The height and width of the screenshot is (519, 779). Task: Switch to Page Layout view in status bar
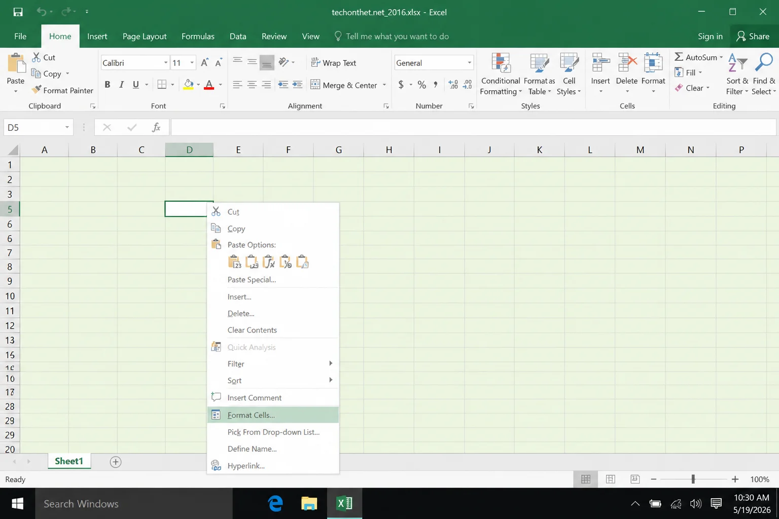pyautogui.click(x=611, y=479)
